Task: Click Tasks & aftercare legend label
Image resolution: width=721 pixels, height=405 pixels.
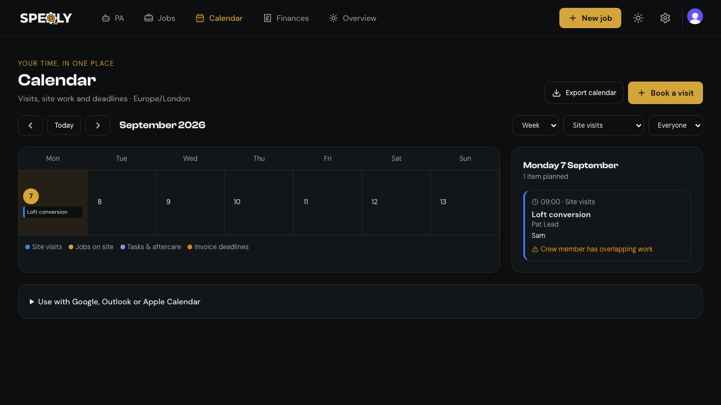Action: [x=154, y=247]
